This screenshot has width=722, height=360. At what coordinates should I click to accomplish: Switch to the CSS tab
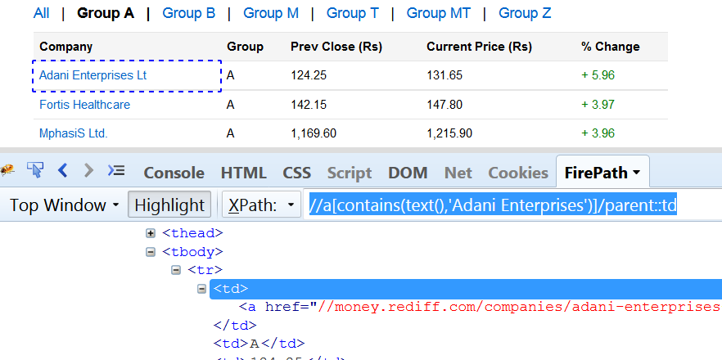(x=297, y=173)
